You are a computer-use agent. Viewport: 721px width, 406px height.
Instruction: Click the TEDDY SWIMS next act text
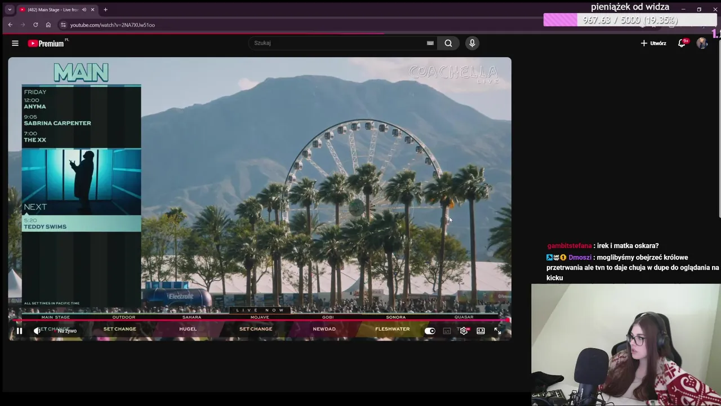click(45, 227)
